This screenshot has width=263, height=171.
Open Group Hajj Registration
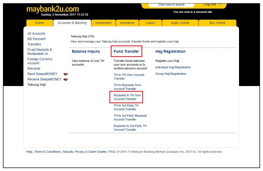[171, 74]
